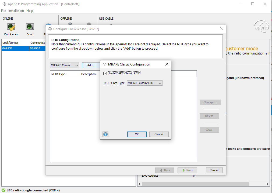This screenshot has width=272, height=193.
Task: Maximize the Aperio application window
Action: 253,4
